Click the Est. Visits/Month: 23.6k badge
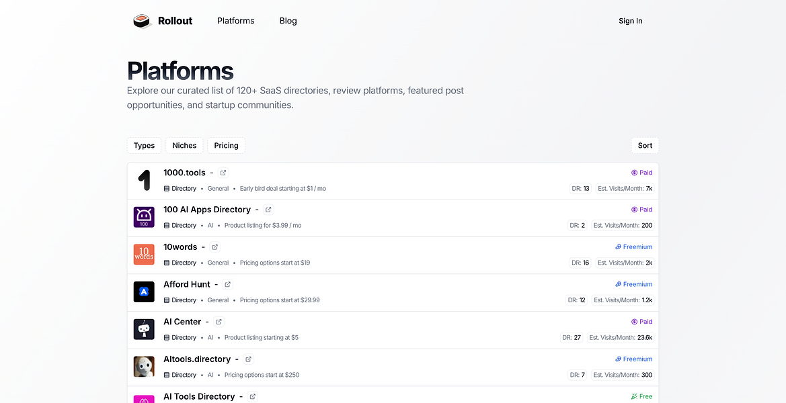The width and height of the screenshot is (786, 403). click(621, 338)
